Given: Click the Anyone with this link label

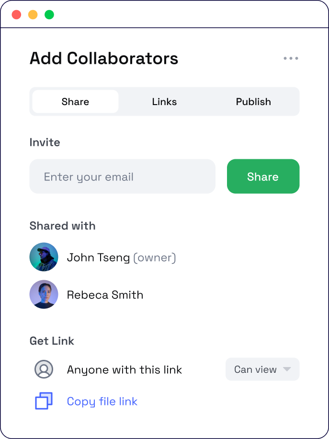Looking at the screenshot, I should (x=125, y=370).
